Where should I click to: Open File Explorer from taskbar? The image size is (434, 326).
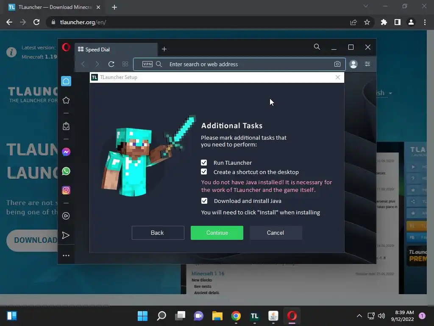(217, 316)
